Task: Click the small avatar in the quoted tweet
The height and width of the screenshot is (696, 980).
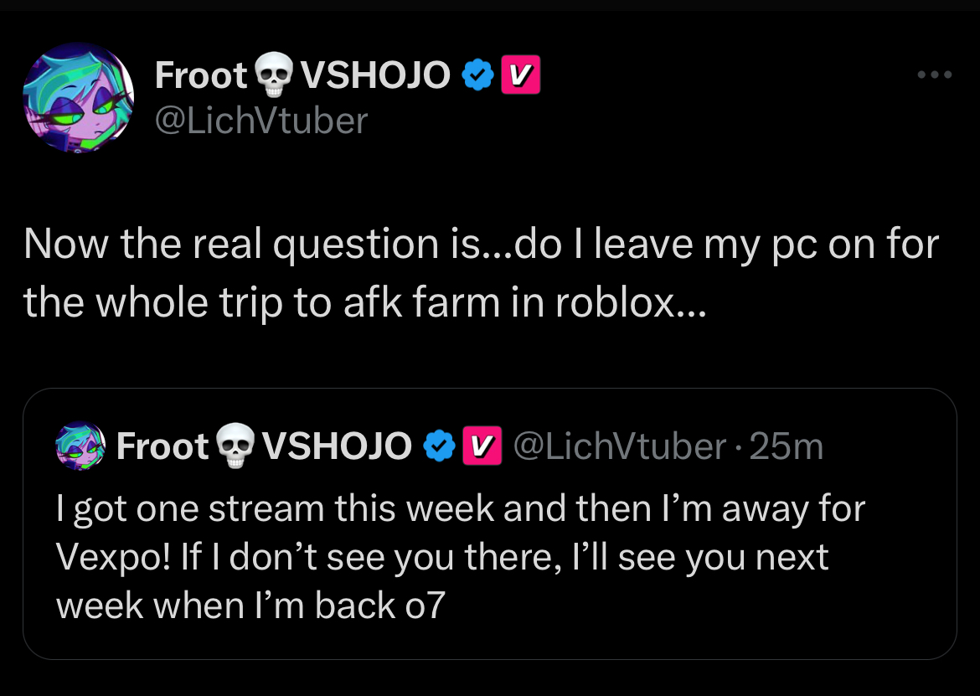Action: tap(80, 446)
